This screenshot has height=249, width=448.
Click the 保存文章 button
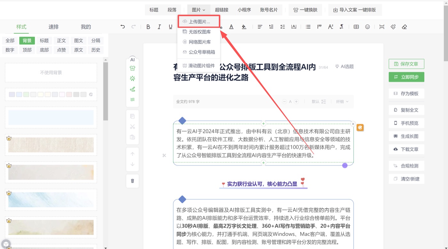point(406,64)
